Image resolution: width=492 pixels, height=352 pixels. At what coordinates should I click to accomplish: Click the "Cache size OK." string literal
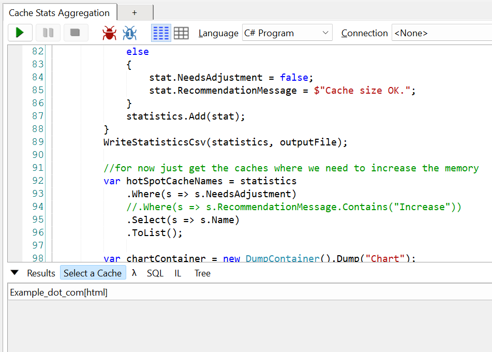tap(362, 91)
